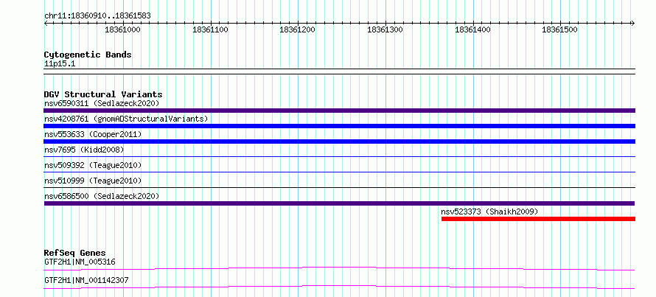
Task: Click the red nsv523373 variant bar
Action: click(539, 219)
